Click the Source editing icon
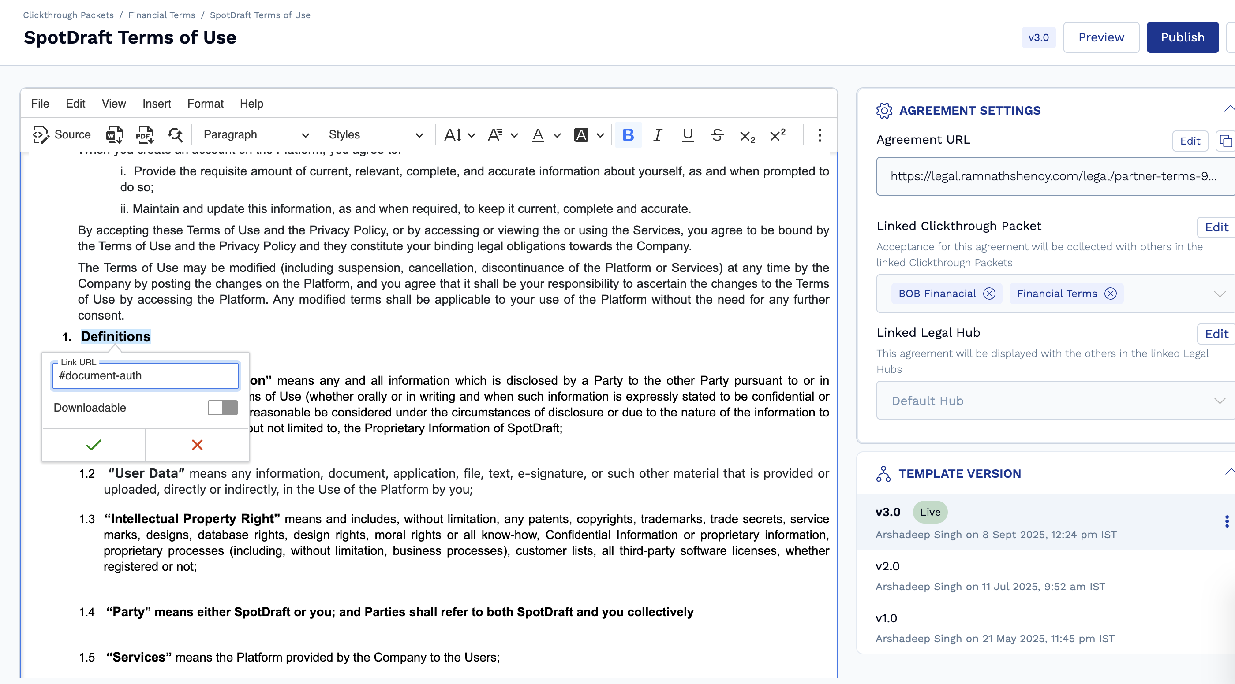The image size is (1235, 684). [61, 134]
